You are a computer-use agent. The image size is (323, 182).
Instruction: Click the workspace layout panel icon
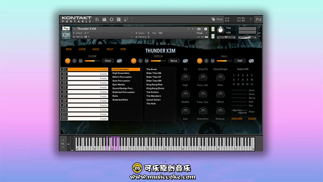pyautogui.click(x=119, y=19)
